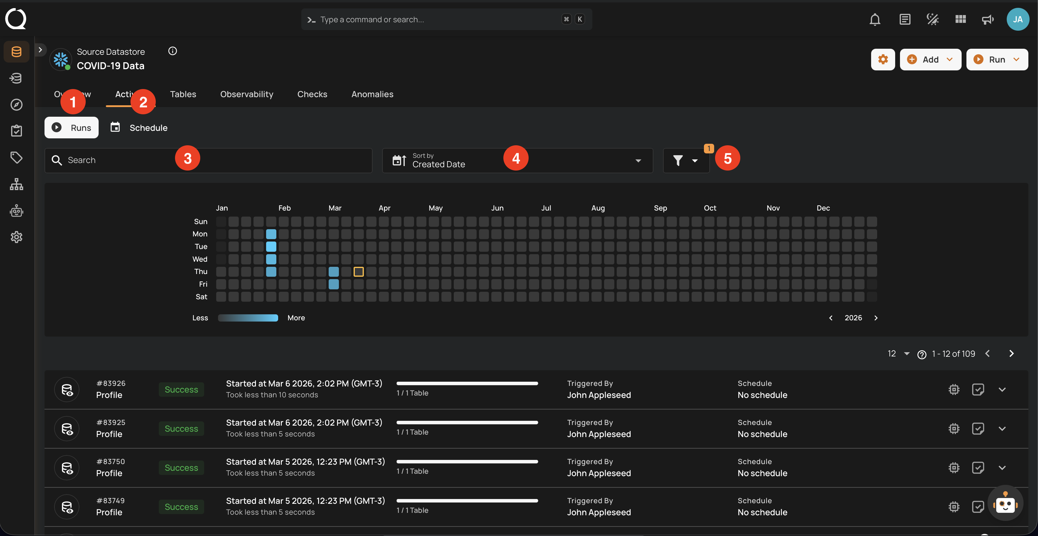Switch to the Schedule view
Image resolution: width=1038 pixels, height=536 pixels.
[138, 127]
